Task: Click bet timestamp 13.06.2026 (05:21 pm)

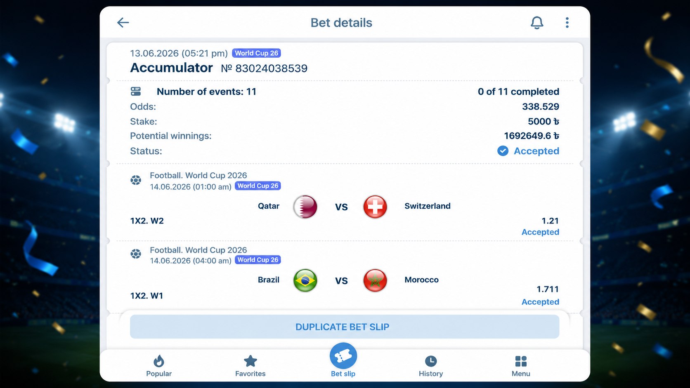Action: coord(179,53)
